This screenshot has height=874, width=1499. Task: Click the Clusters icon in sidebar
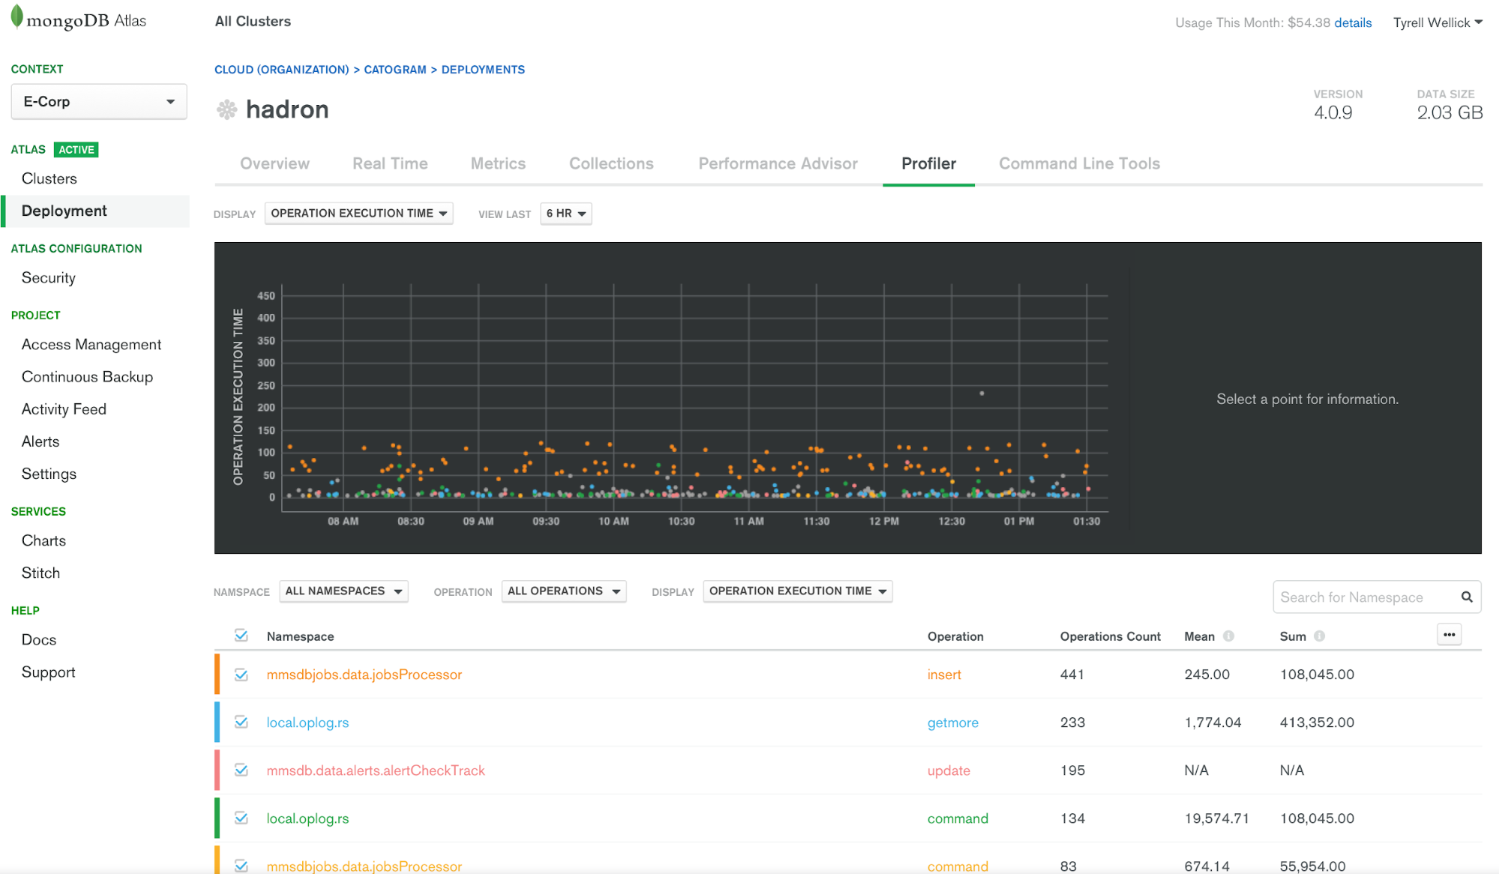pyautogui.click(x=49, y=178)
